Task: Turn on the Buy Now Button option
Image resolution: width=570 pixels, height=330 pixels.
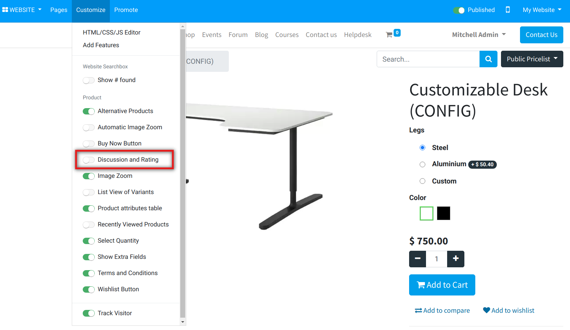Action: (89, 144)
